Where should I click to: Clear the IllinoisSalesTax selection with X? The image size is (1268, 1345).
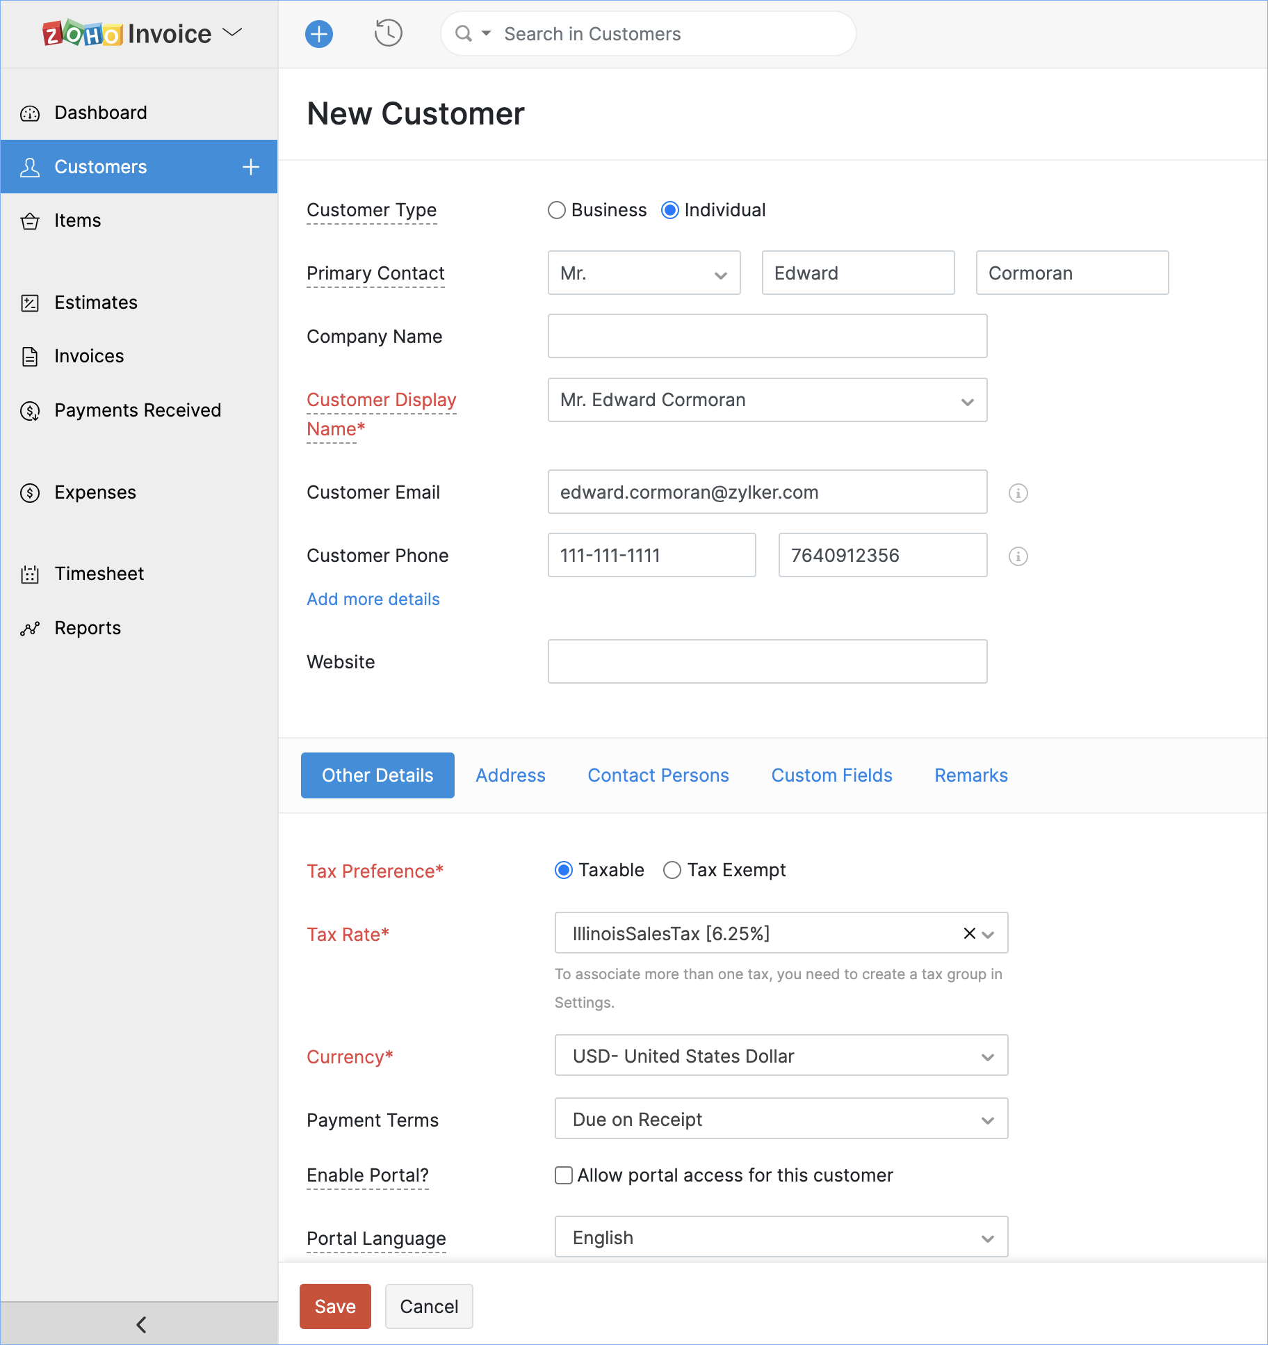pos(969,933)
